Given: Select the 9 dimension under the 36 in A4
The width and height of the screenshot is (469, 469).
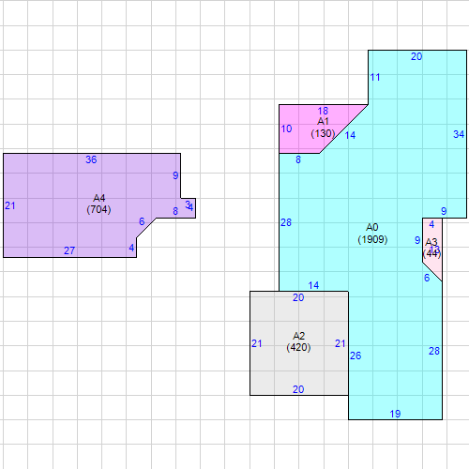Looking at the screenshot, I should tap(175, 175).
